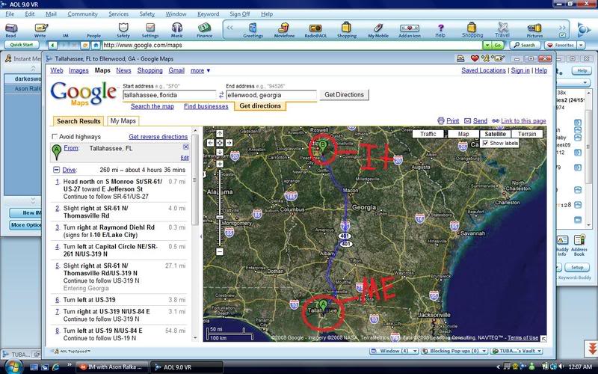Click the browser Back arrow
Viewport: 598px width, 374px height.
pos(52,45)
